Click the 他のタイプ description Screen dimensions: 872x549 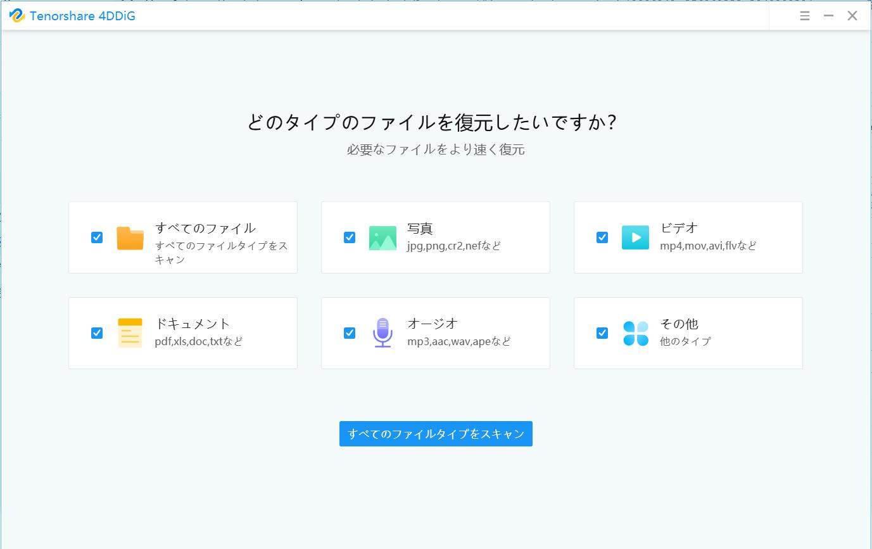pos(685,341)
